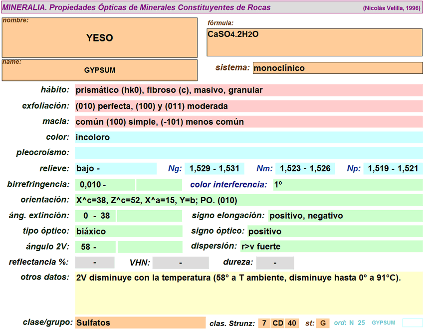
Task: Select the dispersión field showing r>v fuerte
Action: coord(331,246)
